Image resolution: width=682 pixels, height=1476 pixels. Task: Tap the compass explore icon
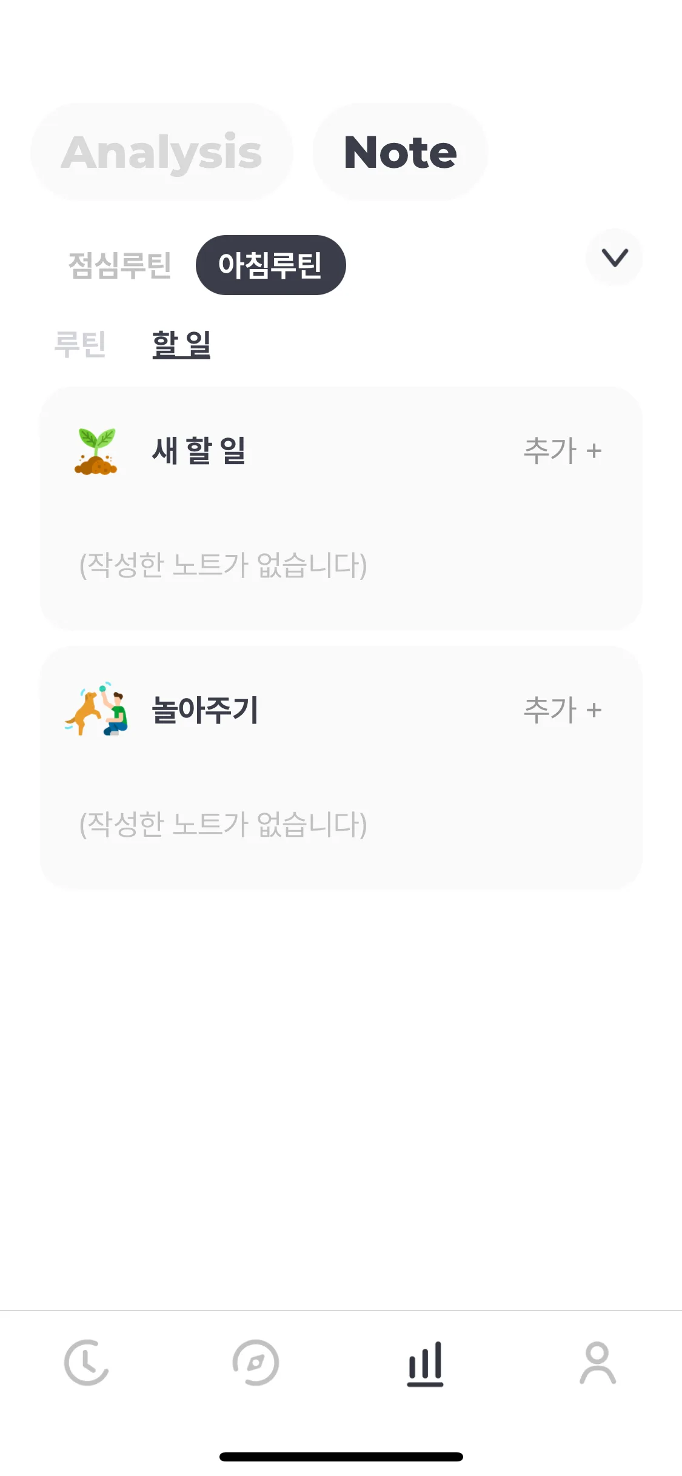(256, 1363)
